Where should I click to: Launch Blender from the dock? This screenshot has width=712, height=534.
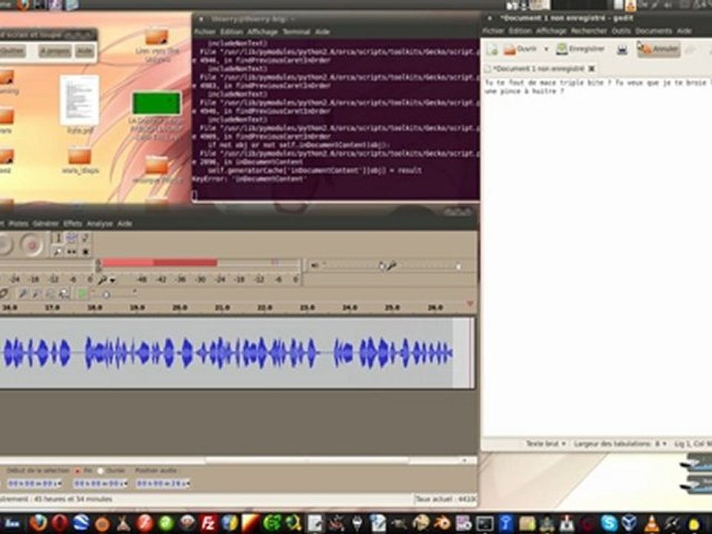[x=441, y=524]
